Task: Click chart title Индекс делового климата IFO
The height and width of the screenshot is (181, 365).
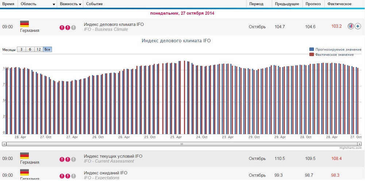Action: pyautogui.click(x=176, y=41)
